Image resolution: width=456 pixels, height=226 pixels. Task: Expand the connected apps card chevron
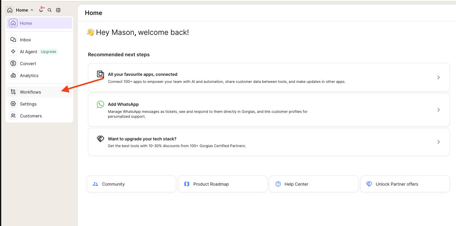pos(439,77)
